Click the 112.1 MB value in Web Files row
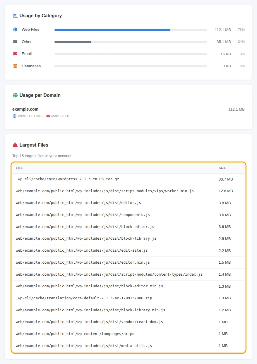257x364 pixels. pyautogui.click(x=223, y=30)
